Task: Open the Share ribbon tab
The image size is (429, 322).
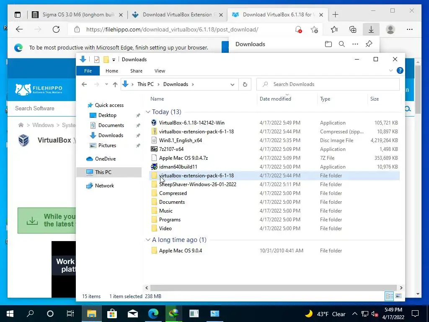Action: pyautogui.click(x=136, y=70)
